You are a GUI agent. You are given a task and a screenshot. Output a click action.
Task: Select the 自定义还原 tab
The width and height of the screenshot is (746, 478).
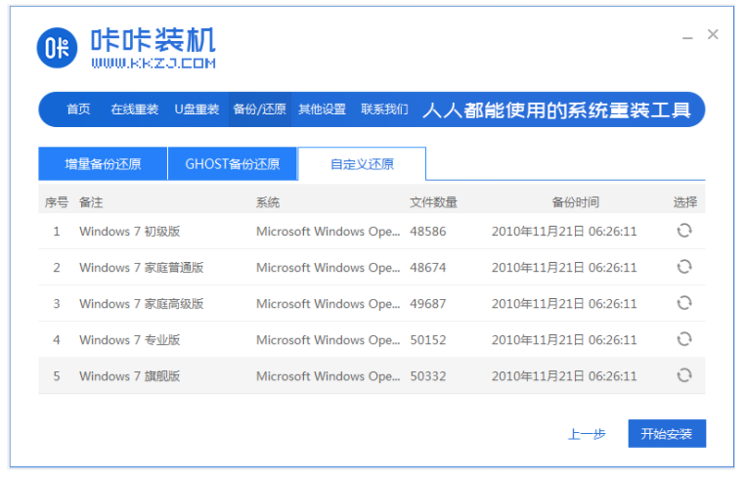(362, 164)
